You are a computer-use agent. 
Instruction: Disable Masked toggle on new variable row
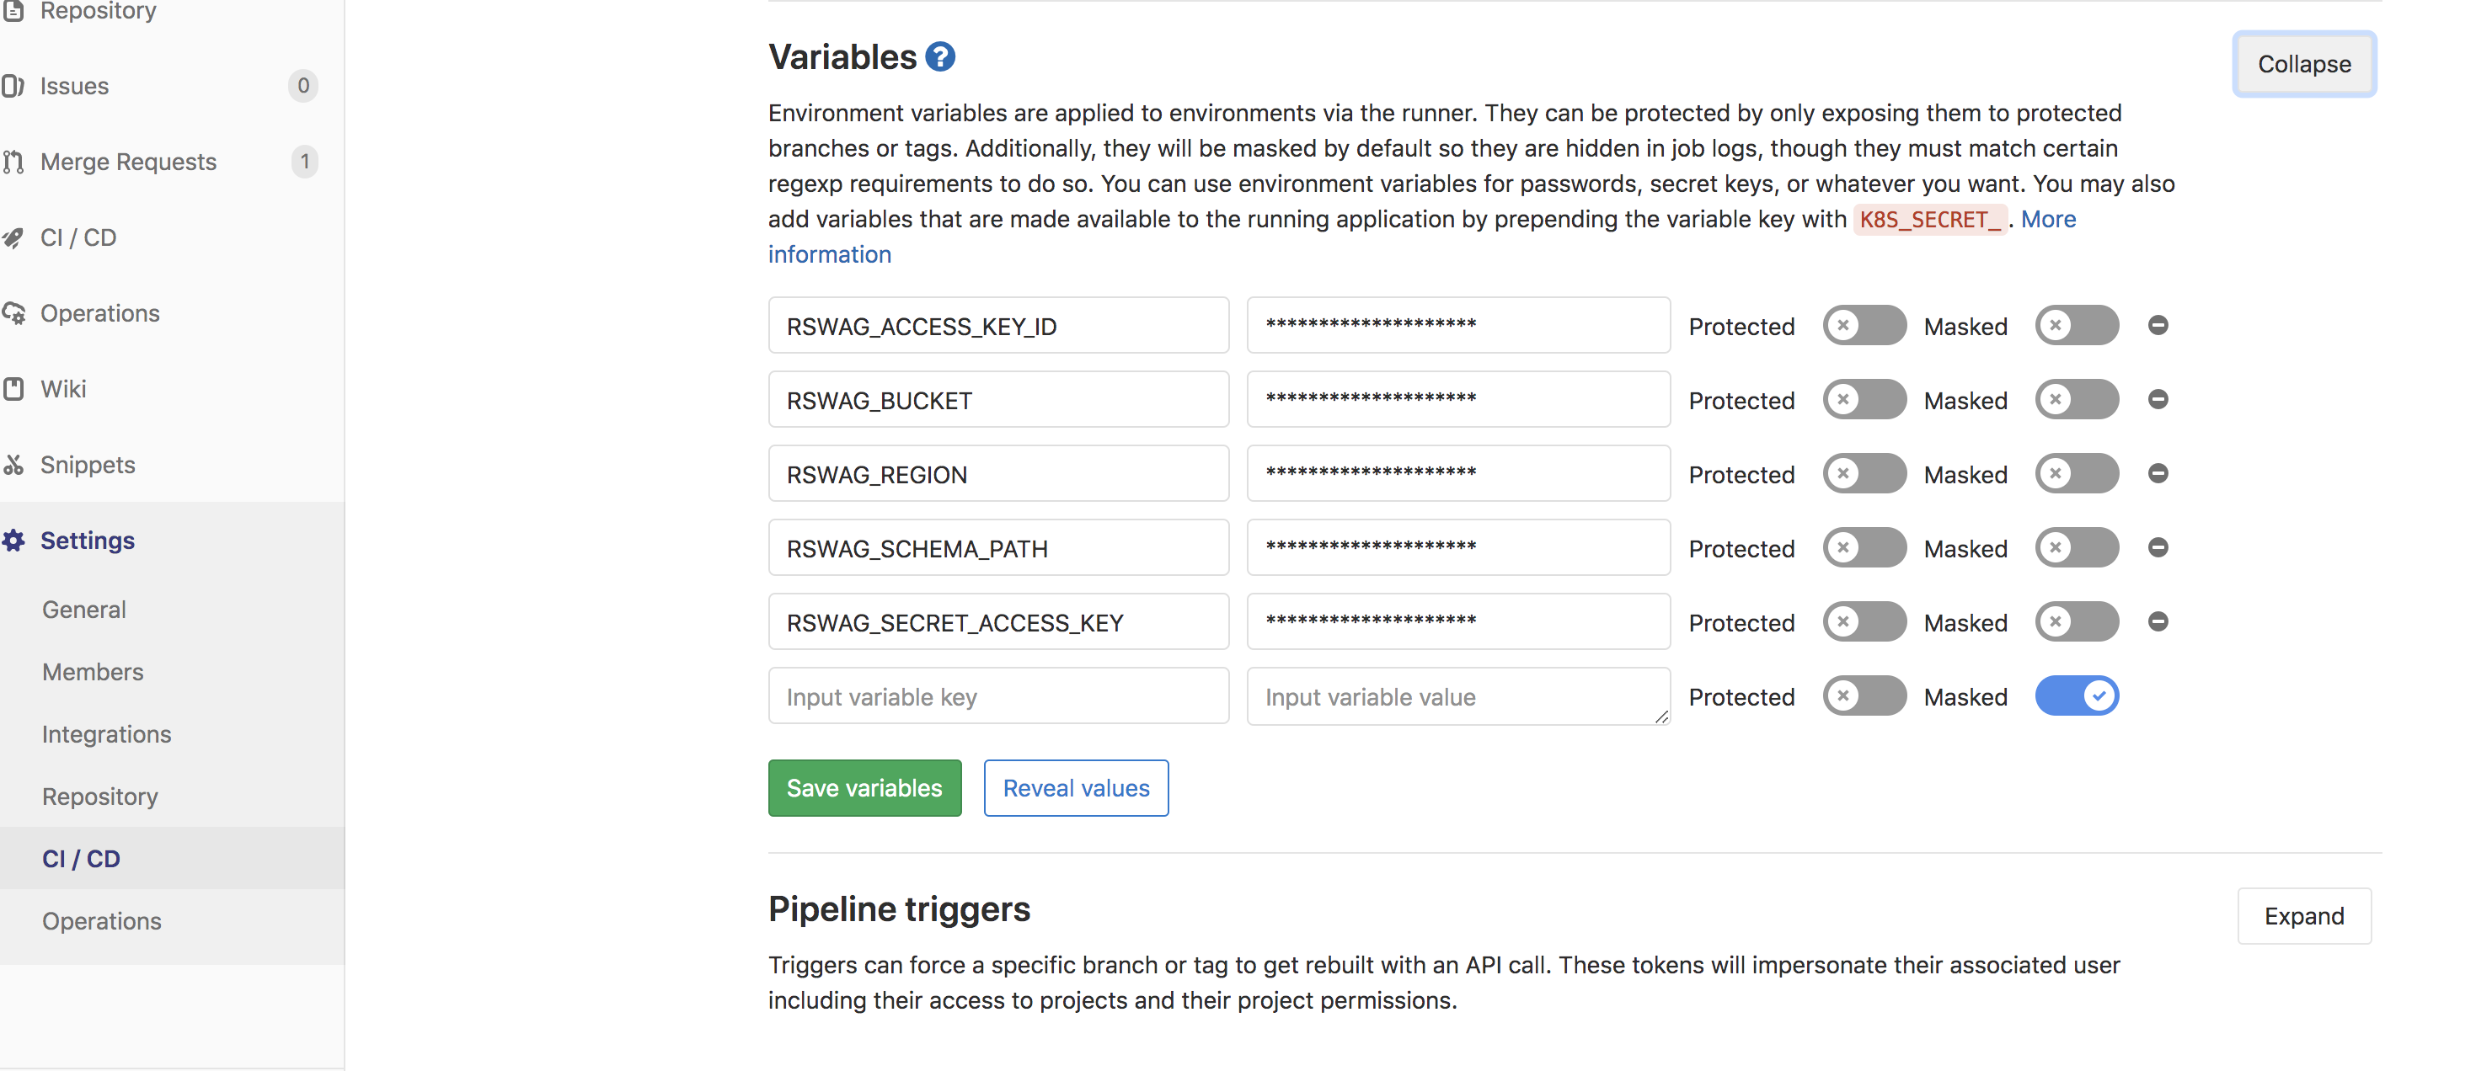point(2076,696)
